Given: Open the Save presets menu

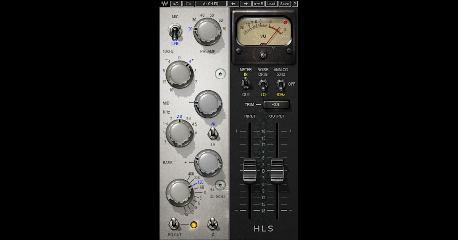Looking at the screenshot, I should click(284, 3).
